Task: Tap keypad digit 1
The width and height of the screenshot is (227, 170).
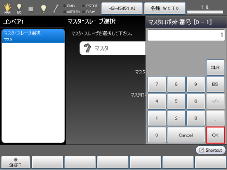Action: coord(157,118)
